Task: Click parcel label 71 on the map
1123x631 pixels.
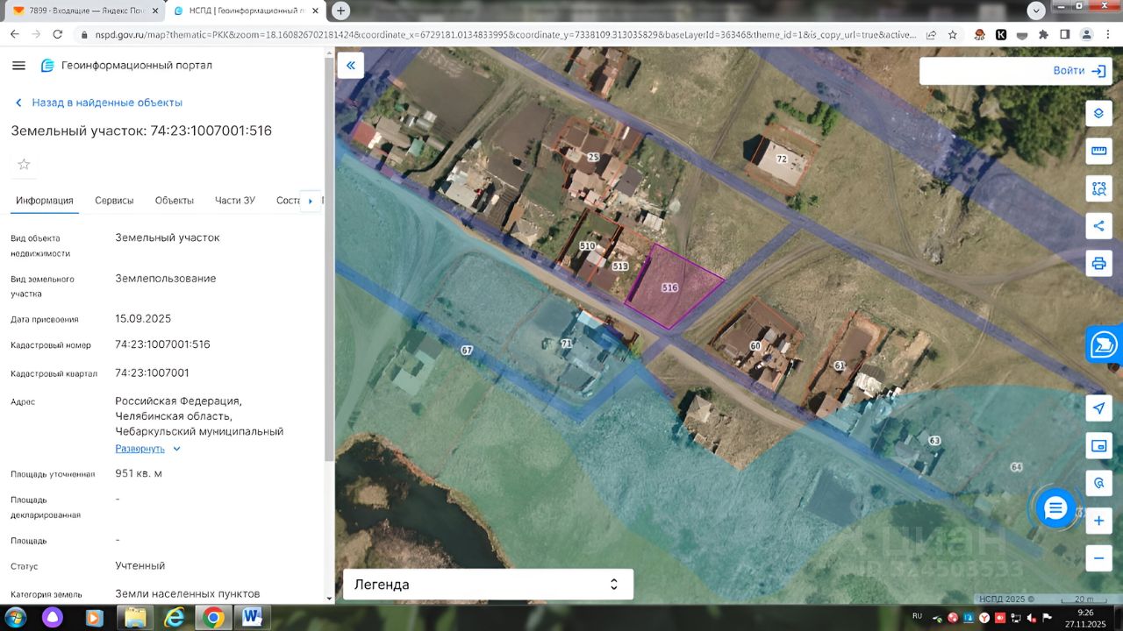Action: click(566, 344)
